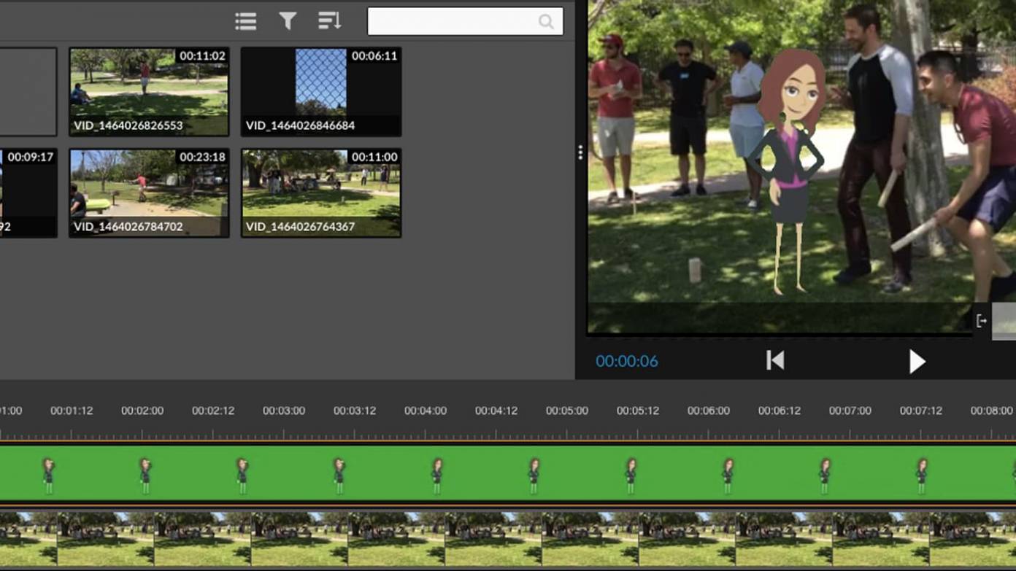Jump playhead back to the start
The width and height of the screenshot is (1016, 571).
click(775, 360)
